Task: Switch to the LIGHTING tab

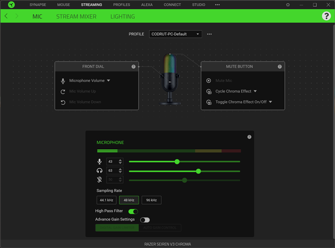Action: (x=123, y=17)
